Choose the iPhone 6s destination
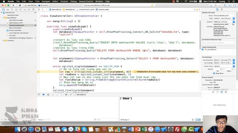The image size is (238, 133). pos(43,5)
